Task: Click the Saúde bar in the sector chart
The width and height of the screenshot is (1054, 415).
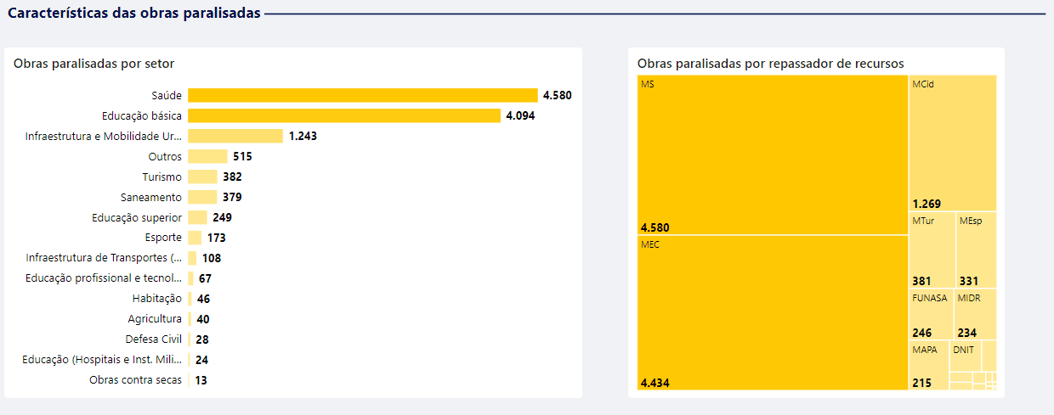Action: point(362,95)
